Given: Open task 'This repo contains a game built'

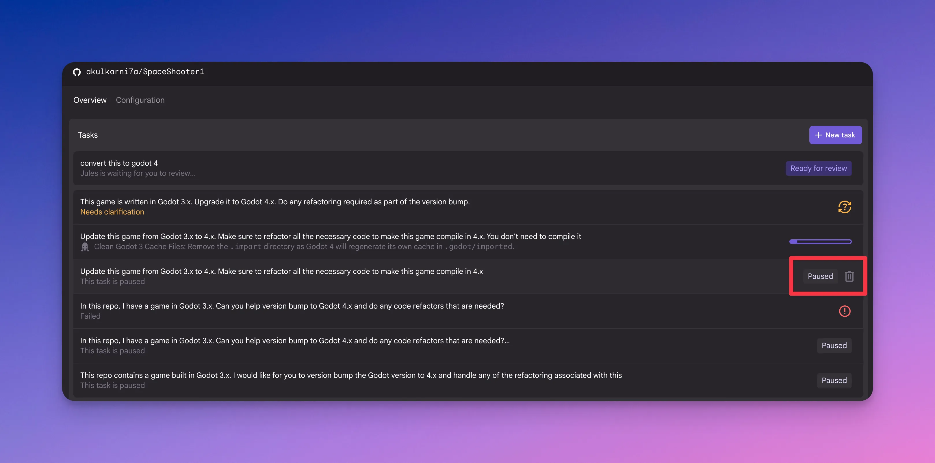Looking at the screenshot, I should (351, 375).
